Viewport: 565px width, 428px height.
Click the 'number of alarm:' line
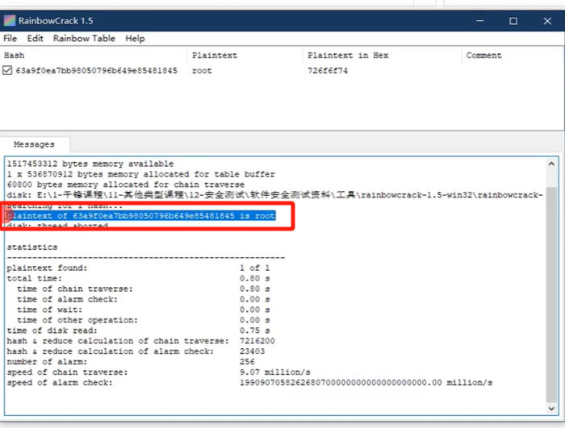click(131, 362)
